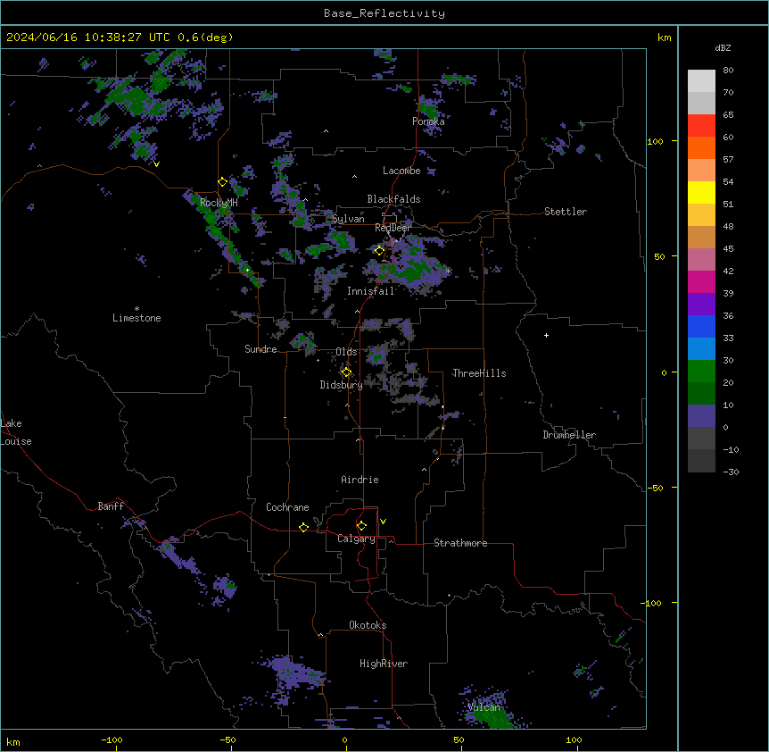Click the Sundre town label

[260, 349]
